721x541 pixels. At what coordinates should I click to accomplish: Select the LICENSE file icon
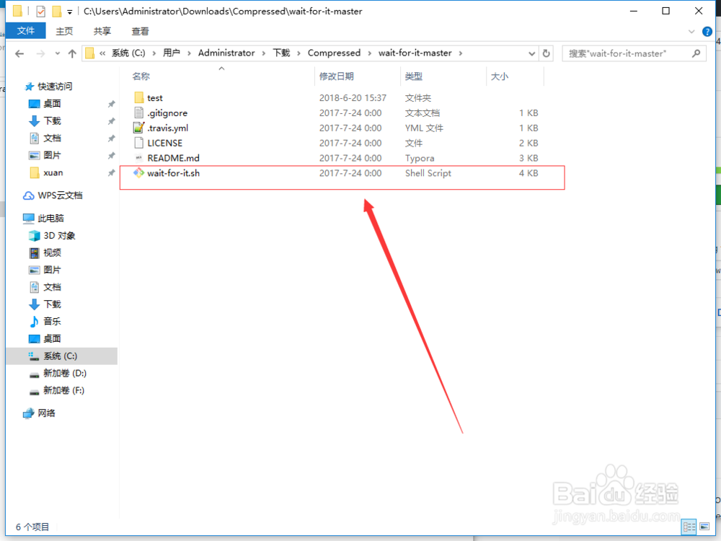pos(139,143)
